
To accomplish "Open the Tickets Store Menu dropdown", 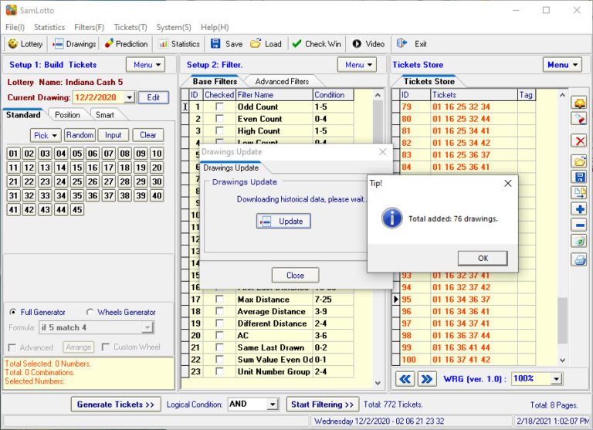I will 562,65.
